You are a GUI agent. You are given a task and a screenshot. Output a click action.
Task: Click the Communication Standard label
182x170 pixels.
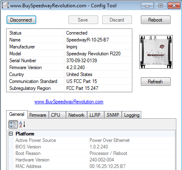click(x=33, y=81)
